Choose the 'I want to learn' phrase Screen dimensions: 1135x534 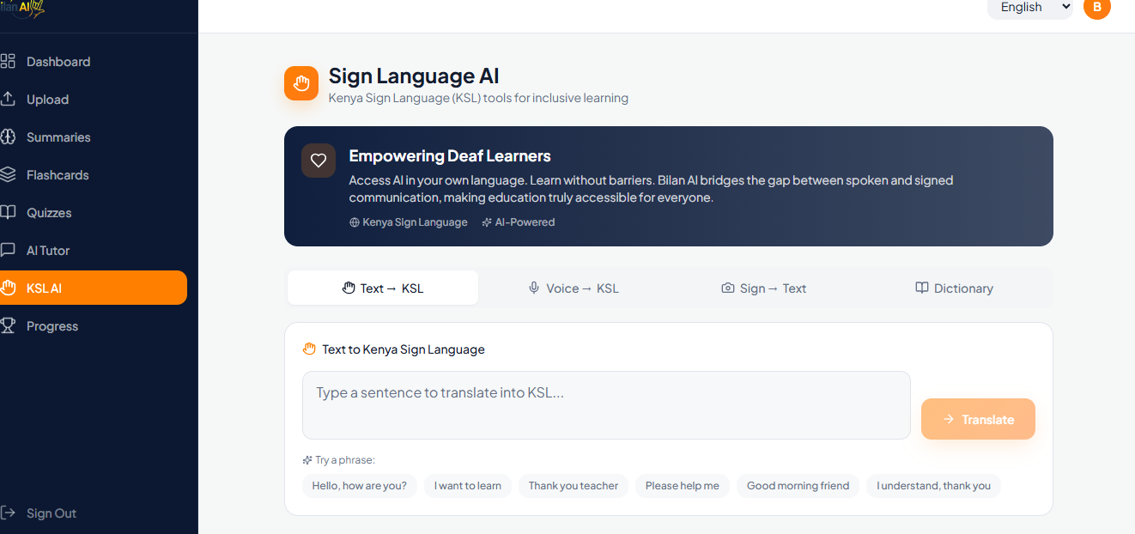(x=468, y=486)
